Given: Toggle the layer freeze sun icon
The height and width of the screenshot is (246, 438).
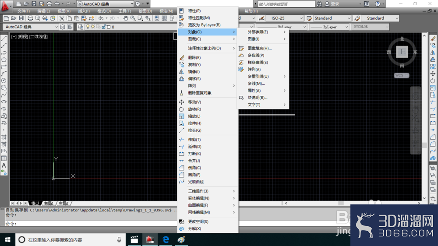Looking at the screenshot, I should click(93, 27).
